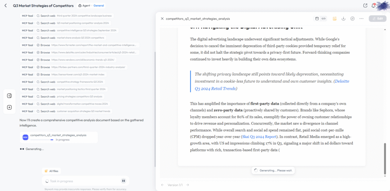
Task: Open the three-dot more options menu
Action: [361, 18]
